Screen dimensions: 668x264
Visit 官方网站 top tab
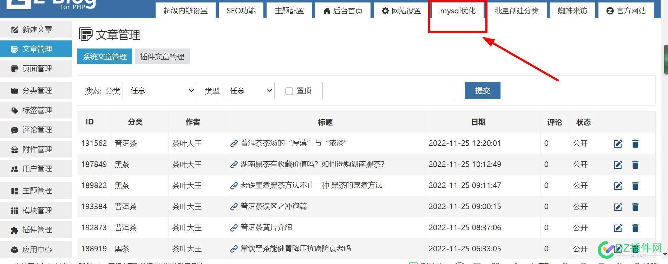(x=626, y=11)
